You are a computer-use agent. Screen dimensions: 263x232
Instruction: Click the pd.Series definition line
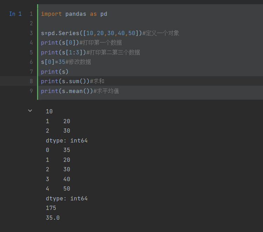coord(110,33)
